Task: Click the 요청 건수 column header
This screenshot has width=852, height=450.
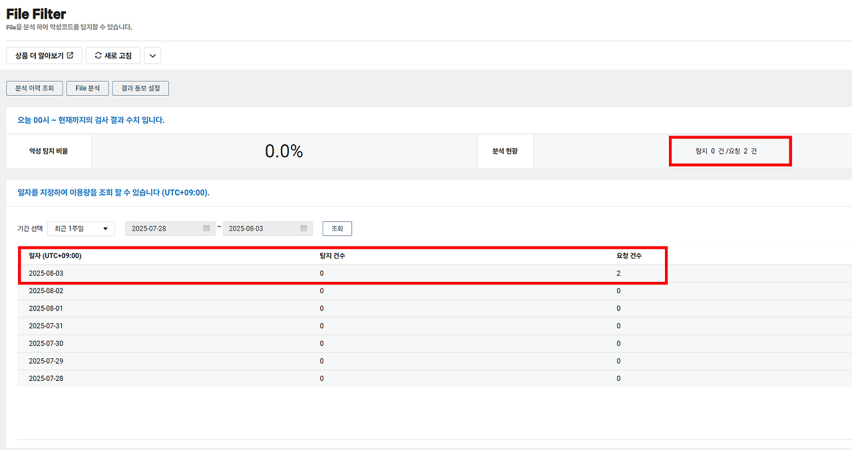Action: (x=629, y=256)
